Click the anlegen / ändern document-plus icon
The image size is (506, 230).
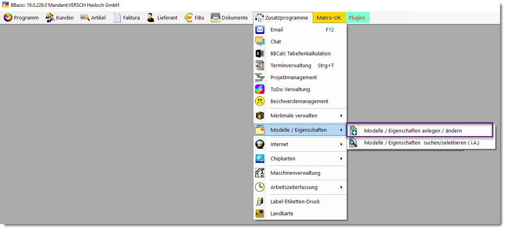(353, 131)
